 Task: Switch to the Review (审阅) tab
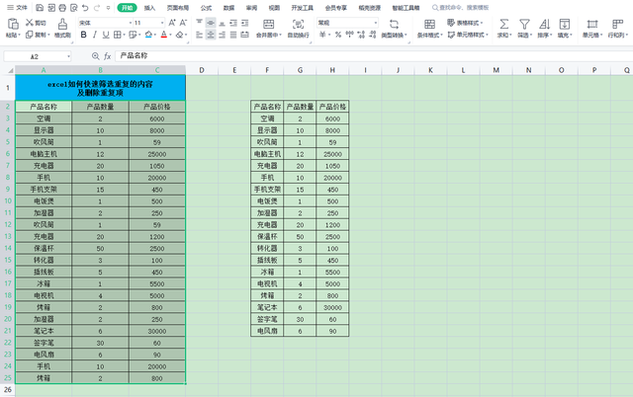251,8
